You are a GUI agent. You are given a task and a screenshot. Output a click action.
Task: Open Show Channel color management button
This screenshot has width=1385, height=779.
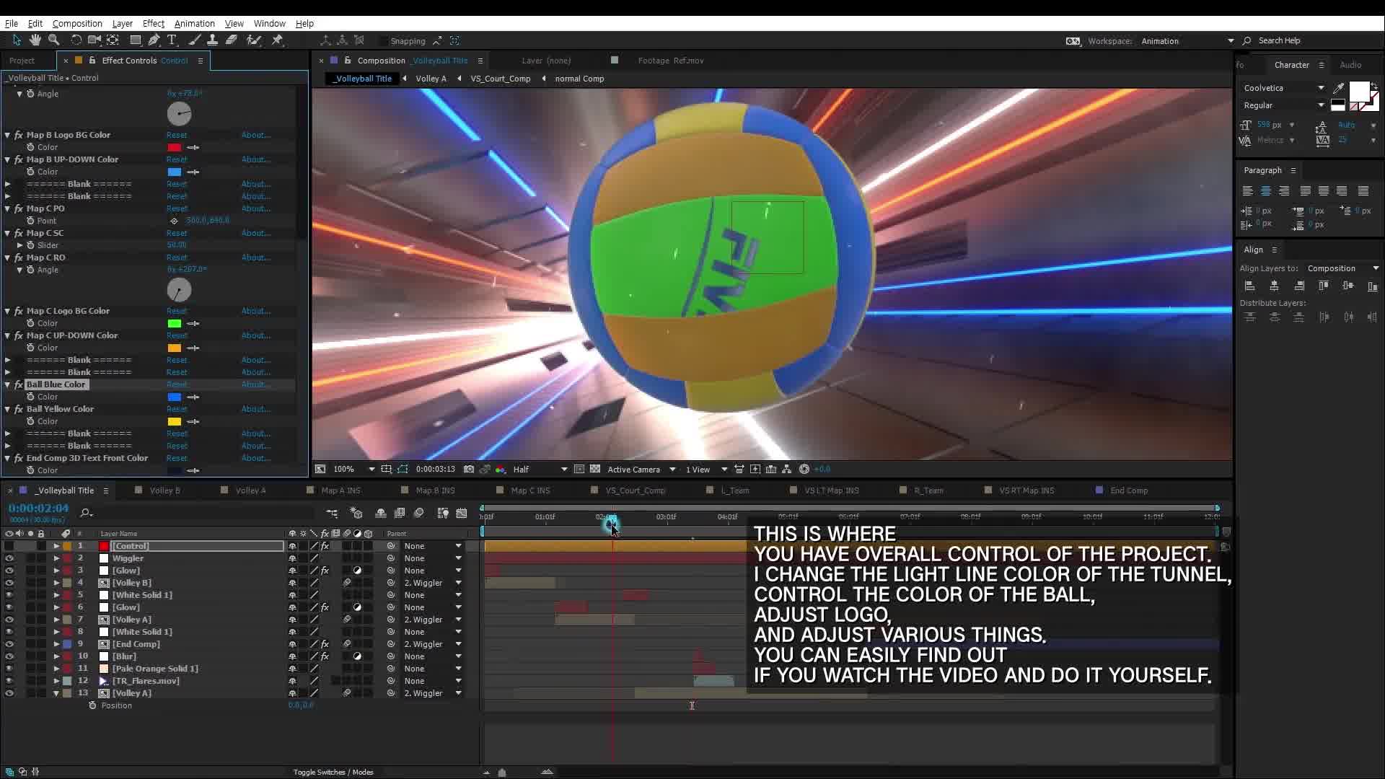pyautogui.click(x=501, y=469)
